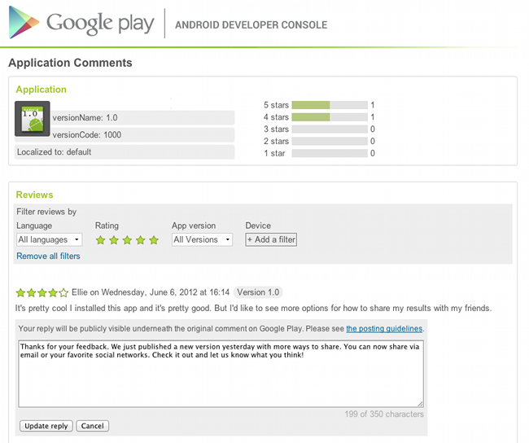Cancel the reply edit
Image resolution: width=529 pixels, height=443 pixels.
tap(94, 426)
